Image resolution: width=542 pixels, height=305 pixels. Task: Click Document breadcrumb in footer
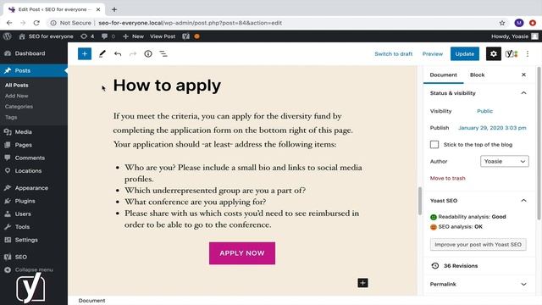coord(91,301)
